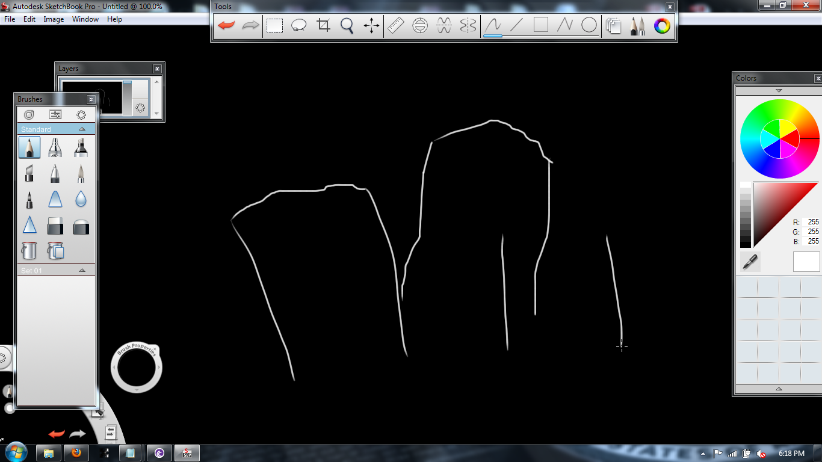Adjust the layer opacity slider
Image resolution: width=822 pixels, height=462 pixels.
127,97
